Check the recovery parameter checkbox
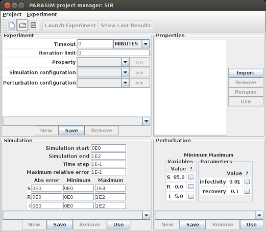Viewport: 266px width, 232px height. (247, 191)
